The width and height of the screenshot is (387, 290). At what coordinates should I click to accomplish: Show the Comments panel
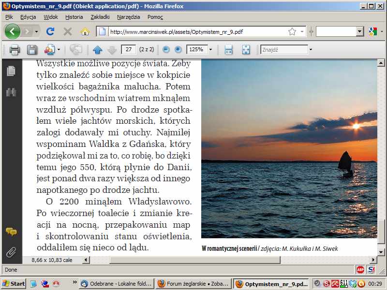pyautogui.click(x=11, y=232)
